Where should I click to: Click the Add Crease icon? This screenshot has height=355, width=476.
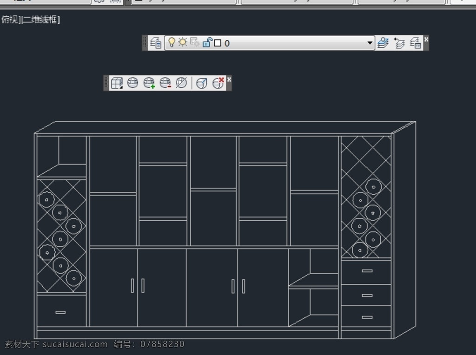[201, 83]
